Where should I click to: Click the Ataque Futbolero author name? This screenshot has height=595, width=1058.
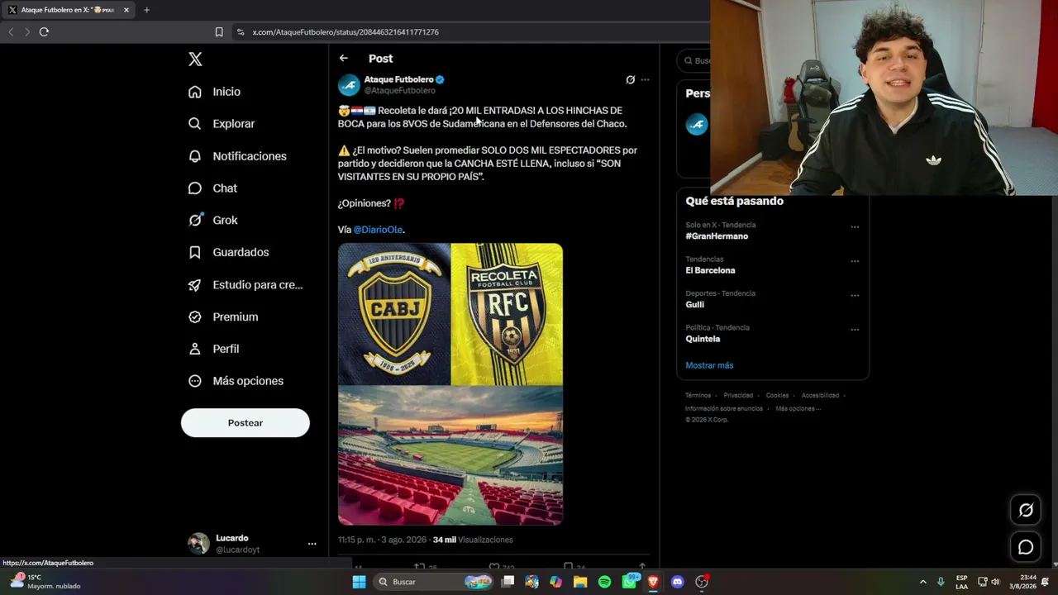398,79
